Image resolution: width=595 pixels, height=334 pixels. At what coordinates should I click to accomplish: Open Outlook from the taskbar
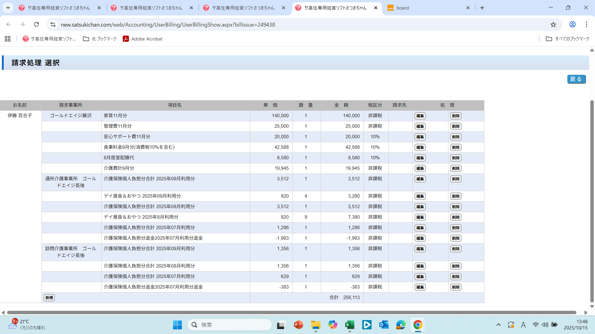(384, 325)
